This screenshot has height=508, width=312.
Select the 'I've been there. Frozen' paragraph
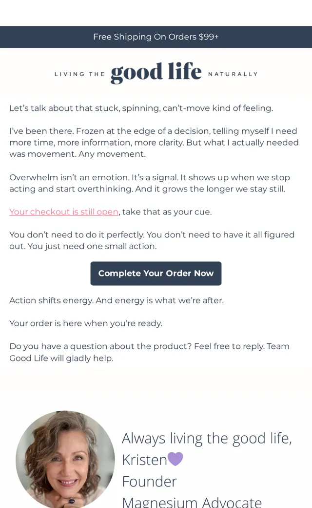pyautogui.click(x=154, y=143)
